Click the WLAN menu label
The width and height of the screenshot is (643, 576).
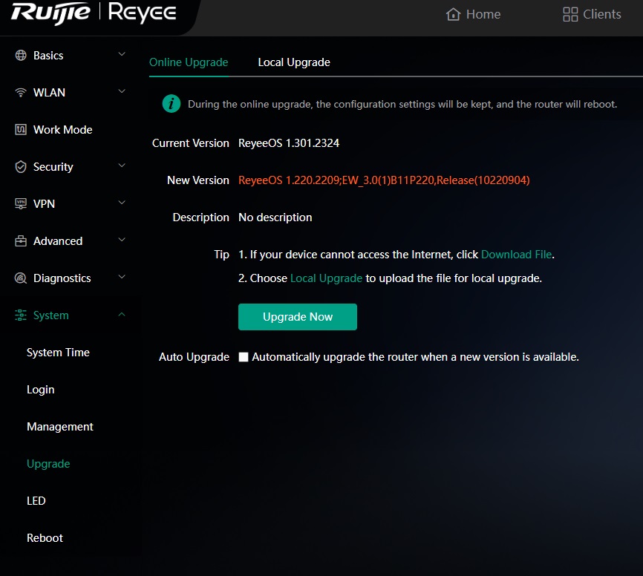coord(49,93)
